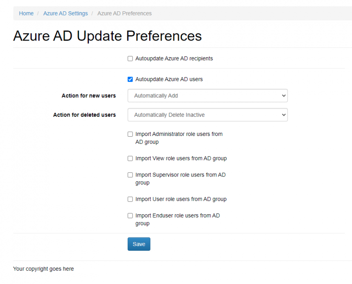Enable Autoupdate Azure AD recipients checkbox
This screenshot has height=284, width=352.
130,58
